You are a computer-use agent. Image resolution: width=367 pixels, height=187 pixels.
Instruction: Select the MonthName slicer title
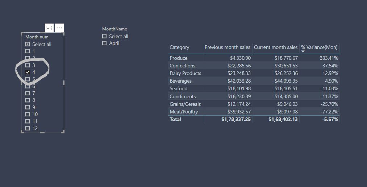pyautogui.click(x=115, y=29)
